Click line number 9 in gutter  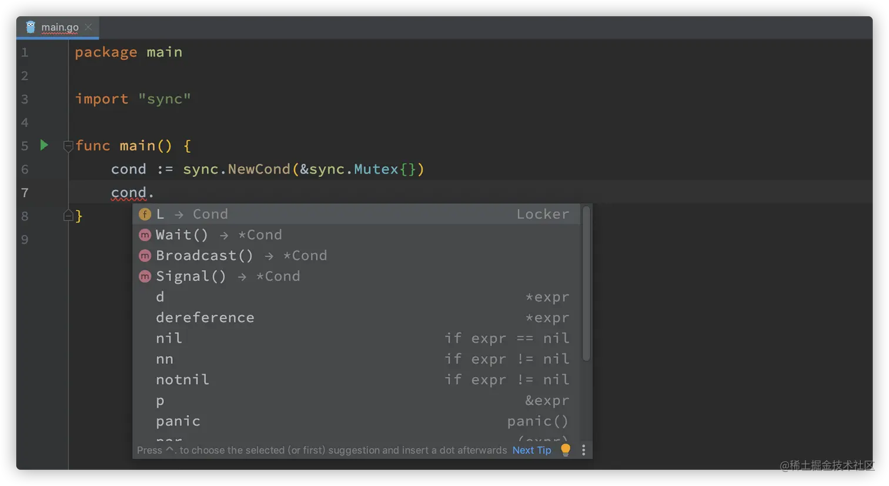[x=25, y=240]
